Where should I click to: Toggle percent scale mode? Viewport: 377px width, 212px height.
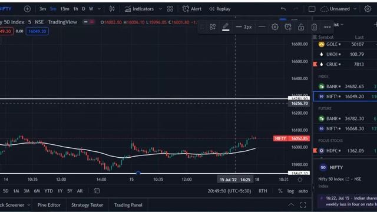pos(280,191)
